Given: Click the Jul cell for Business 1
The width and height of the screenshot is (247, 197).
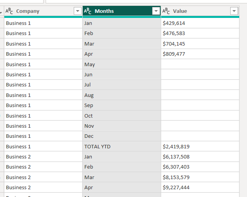Looking at the screenshot, I should tap(122, 85).
